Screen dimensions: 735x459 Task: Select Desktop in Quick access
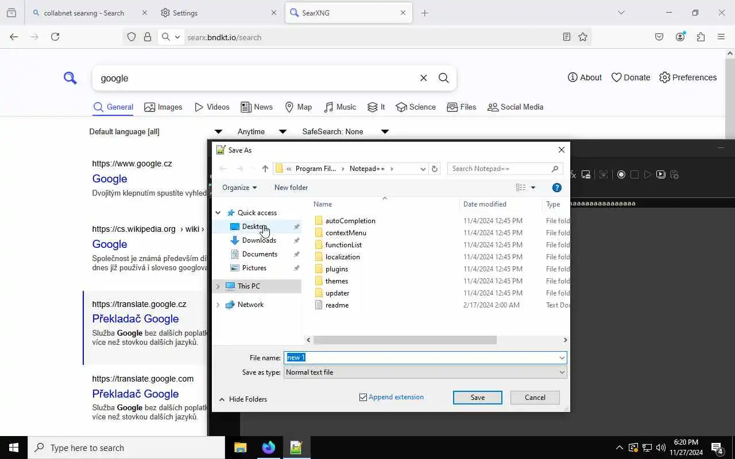[x=255, y=227]
